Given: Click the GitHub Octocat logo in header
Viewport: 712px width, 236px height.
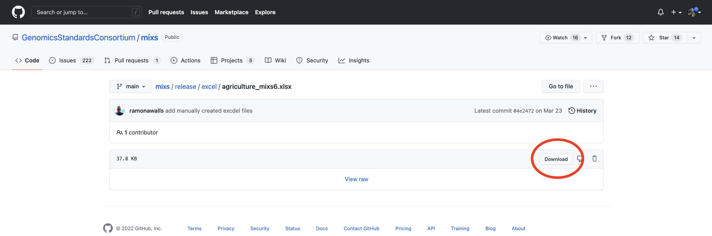Looking at the screenshot, I should (x=18, y=12).
